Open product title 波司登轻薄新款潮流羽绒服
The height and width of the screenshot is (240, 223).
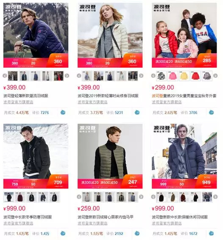pos(26,96)
